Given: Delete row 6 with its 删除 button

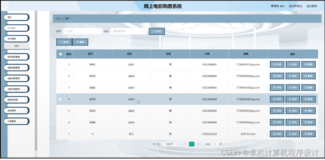Looking at the screenshot, I should click(x=308, y=122).
